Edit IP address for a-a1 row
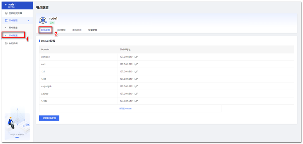 click(x=137, y=64)
